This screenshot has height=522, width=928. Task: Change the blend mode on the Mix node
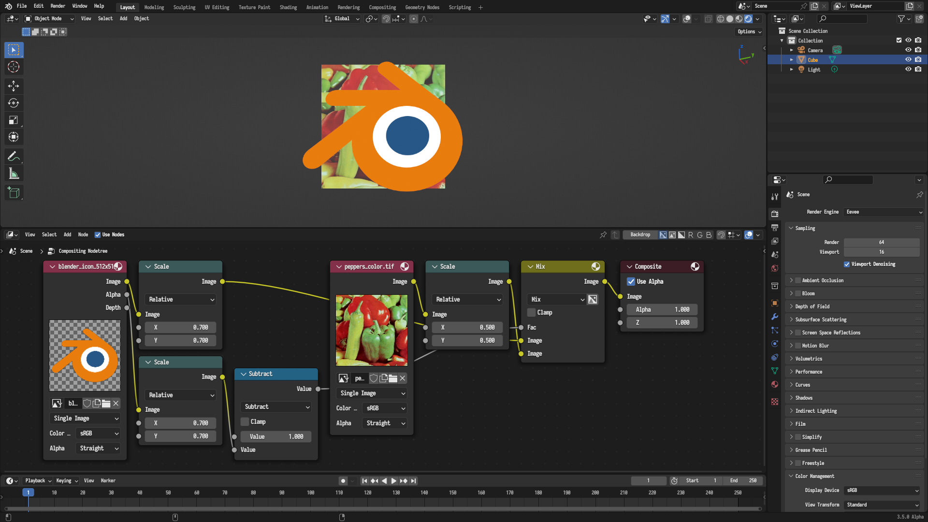point(556,299)
